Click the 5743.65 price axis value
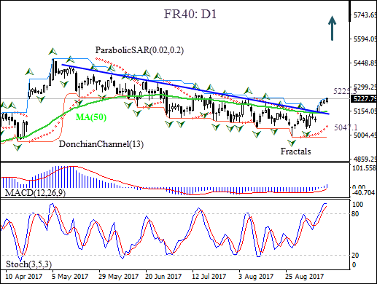Image resolution: width=377 pixels, height=284 pixels. pyautogui.click(x=365, y=15)
